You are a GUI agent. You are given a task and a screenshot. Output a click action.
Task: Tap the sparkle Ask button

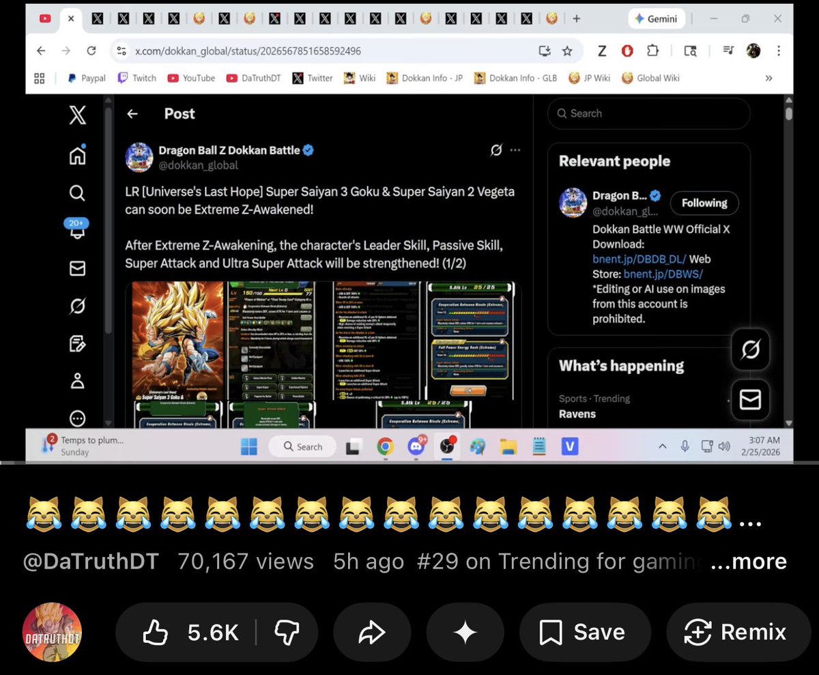coord(465,632)
